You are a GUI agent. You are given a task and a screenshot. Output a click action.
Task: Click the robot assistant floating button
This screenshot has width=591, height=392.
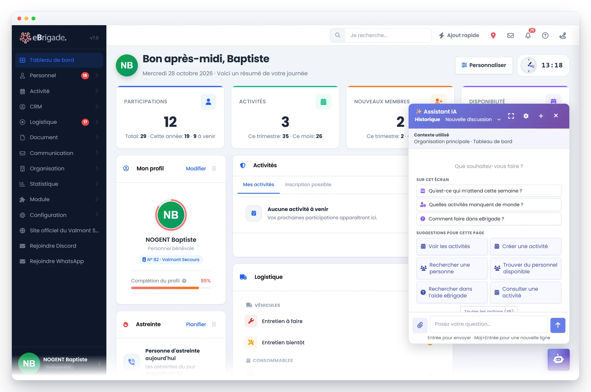pyautogui.click(x=558, y=359)
